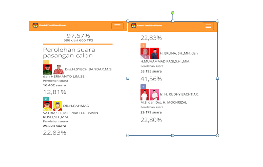Click the Syech Bandar candidate photo
Screen dimensions: 263x167
click(x=47, y=69)
